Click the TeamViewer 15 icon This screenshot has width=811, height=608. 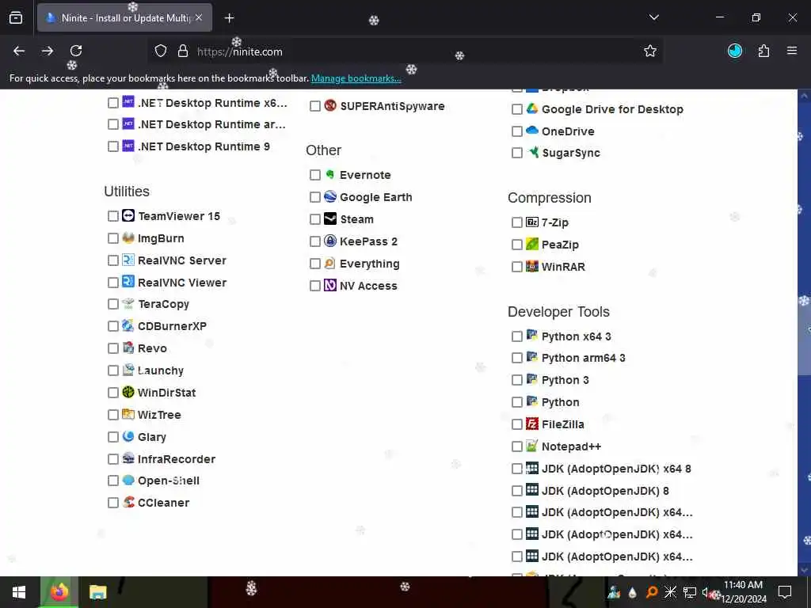pos(128,215)
